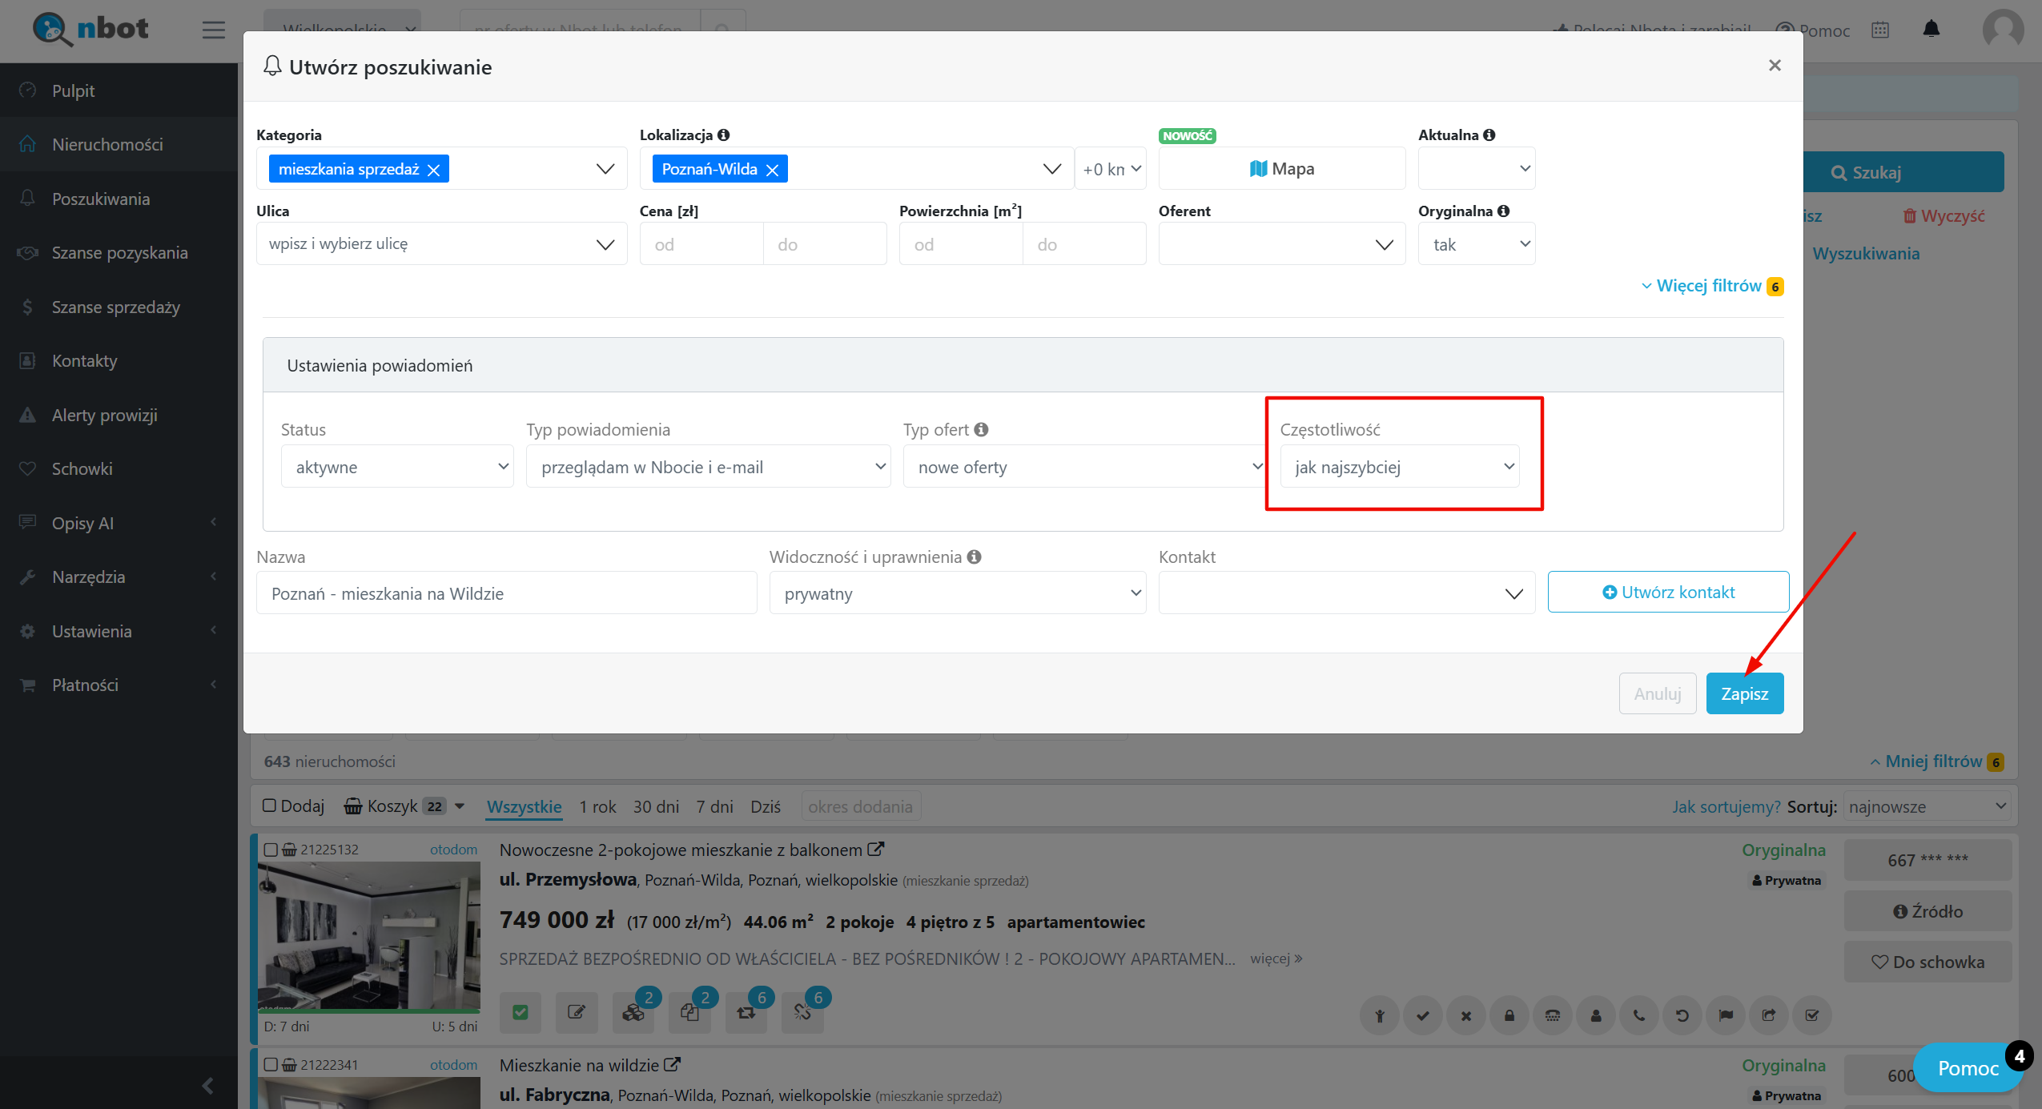Open Poszukiwania in the sidebar
The height and width of the screenshot is (1109, 2042).
click(x=101, y=199)
